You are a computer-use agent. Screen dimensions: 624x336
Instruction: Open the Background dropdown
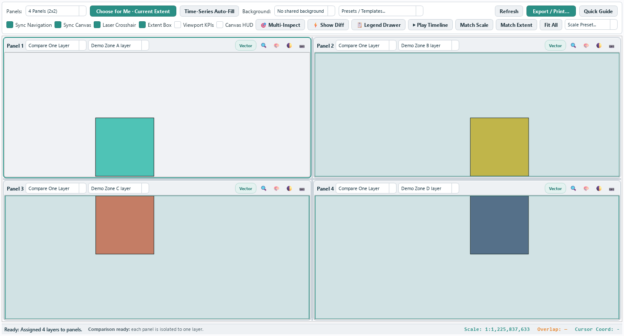click(305, 11)
